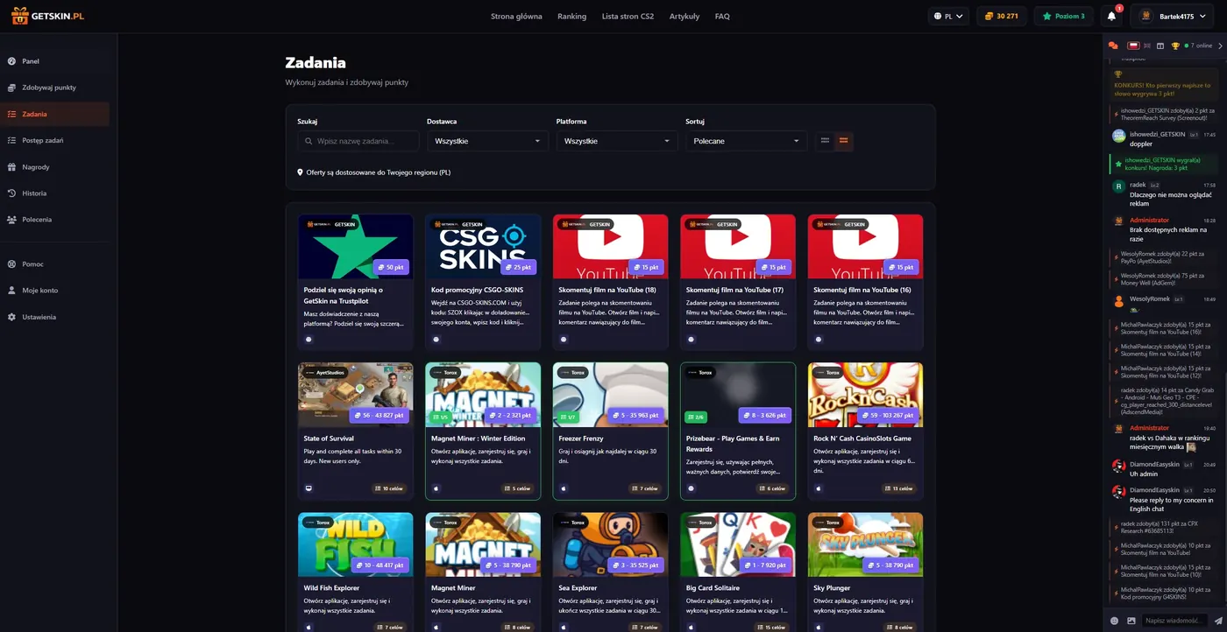The image size is (1227, 632).
Task: Select the Polish flag chat room
Action: [x=1133, y=46]
